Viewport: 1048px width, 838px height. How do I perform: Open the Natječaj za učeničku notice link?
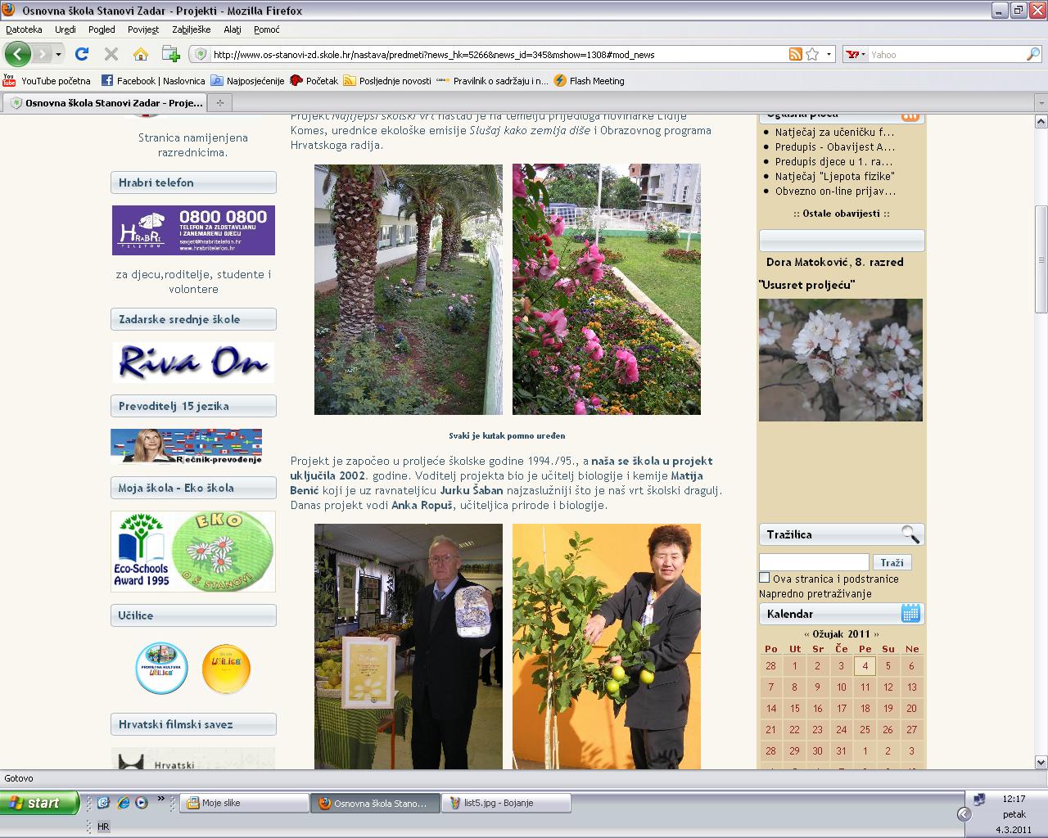click(x=834, y=132)
